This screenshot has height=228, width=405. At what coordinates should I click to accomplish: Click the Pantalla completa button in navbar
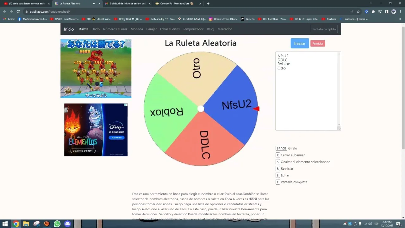(324, 29)
